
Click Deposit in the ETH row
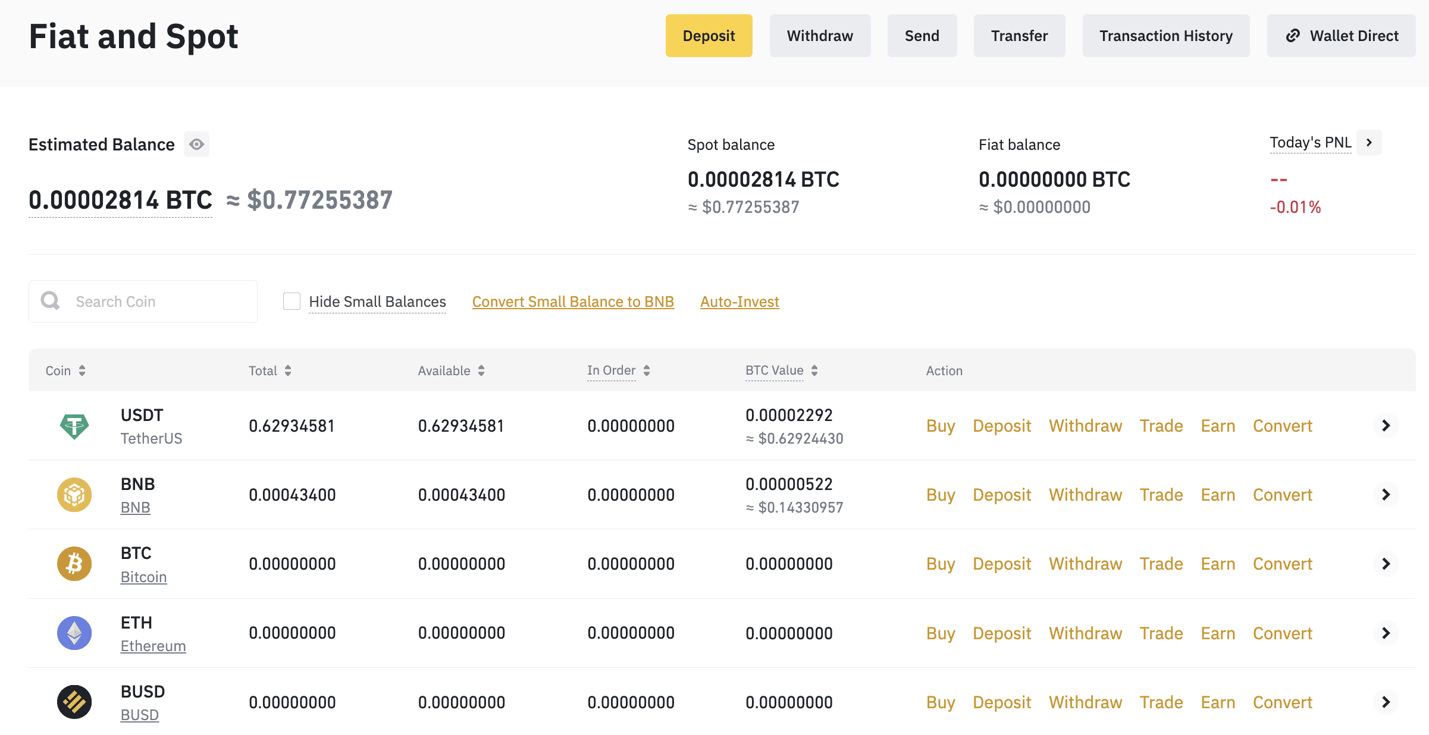[x=1002, y=633]
